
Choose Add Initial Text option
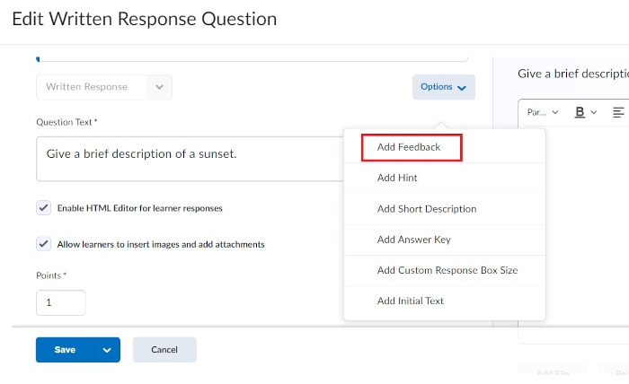pyautogui.click(x=411, y=301)
